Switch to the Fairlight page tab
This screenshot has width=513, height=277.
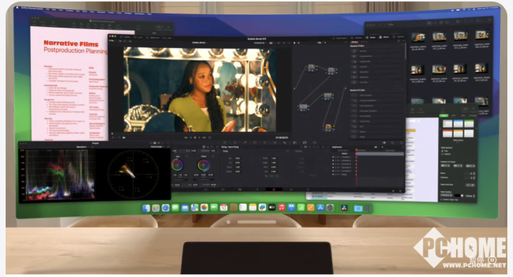291,189
